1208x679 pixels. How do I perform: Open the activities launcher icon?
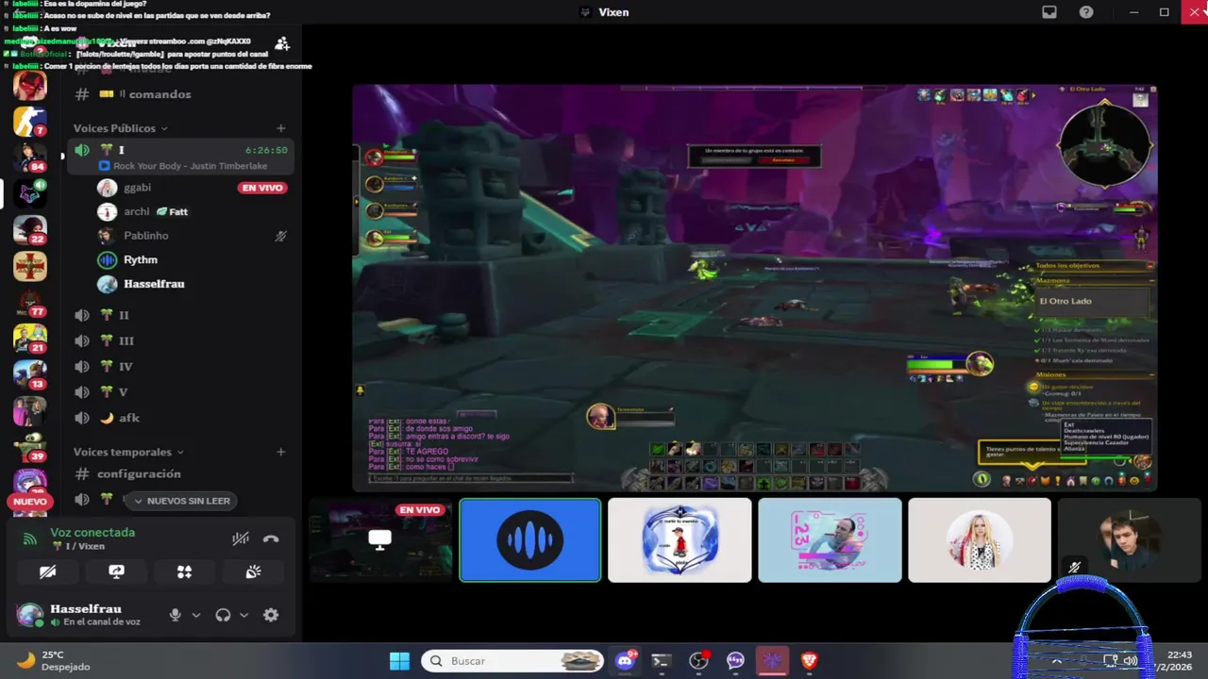pyautogui.click(x=185, y=571)
